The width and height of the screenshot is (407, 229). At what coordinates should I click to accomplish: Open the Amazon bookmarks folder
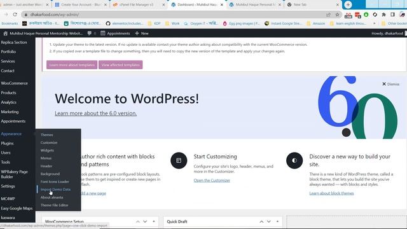click(x=315, y=24)
